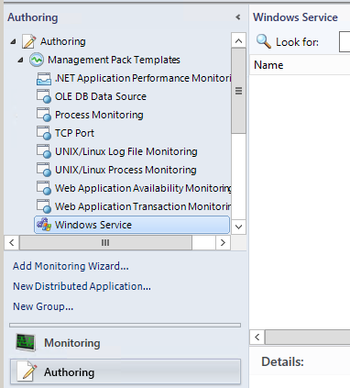Viewport: 350px width, 388px height.
Task: Collapse the Authoring navigation pane arrow
Action: [238, 17]
